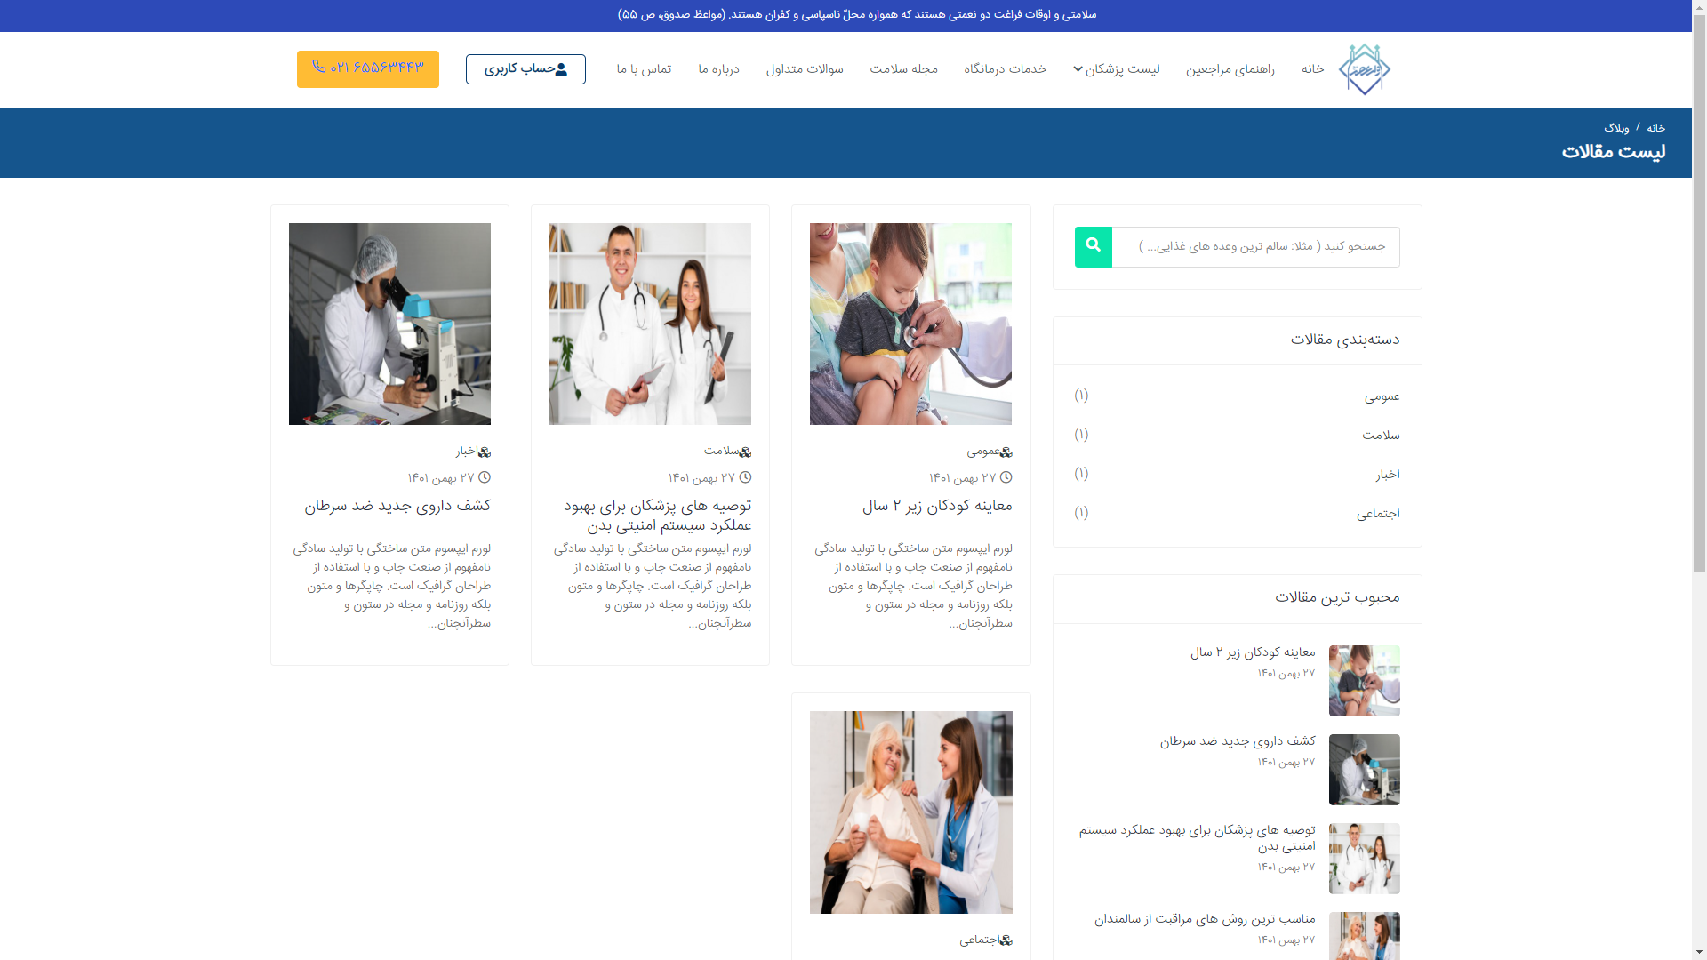Click the page vertical scrollbar thumb
1707x960 pixels.
click(1699, 293)
